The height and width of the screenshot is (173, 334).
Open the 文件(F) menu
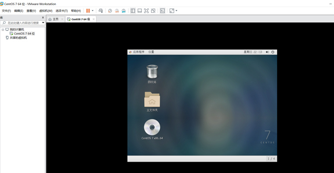point(7,11)
